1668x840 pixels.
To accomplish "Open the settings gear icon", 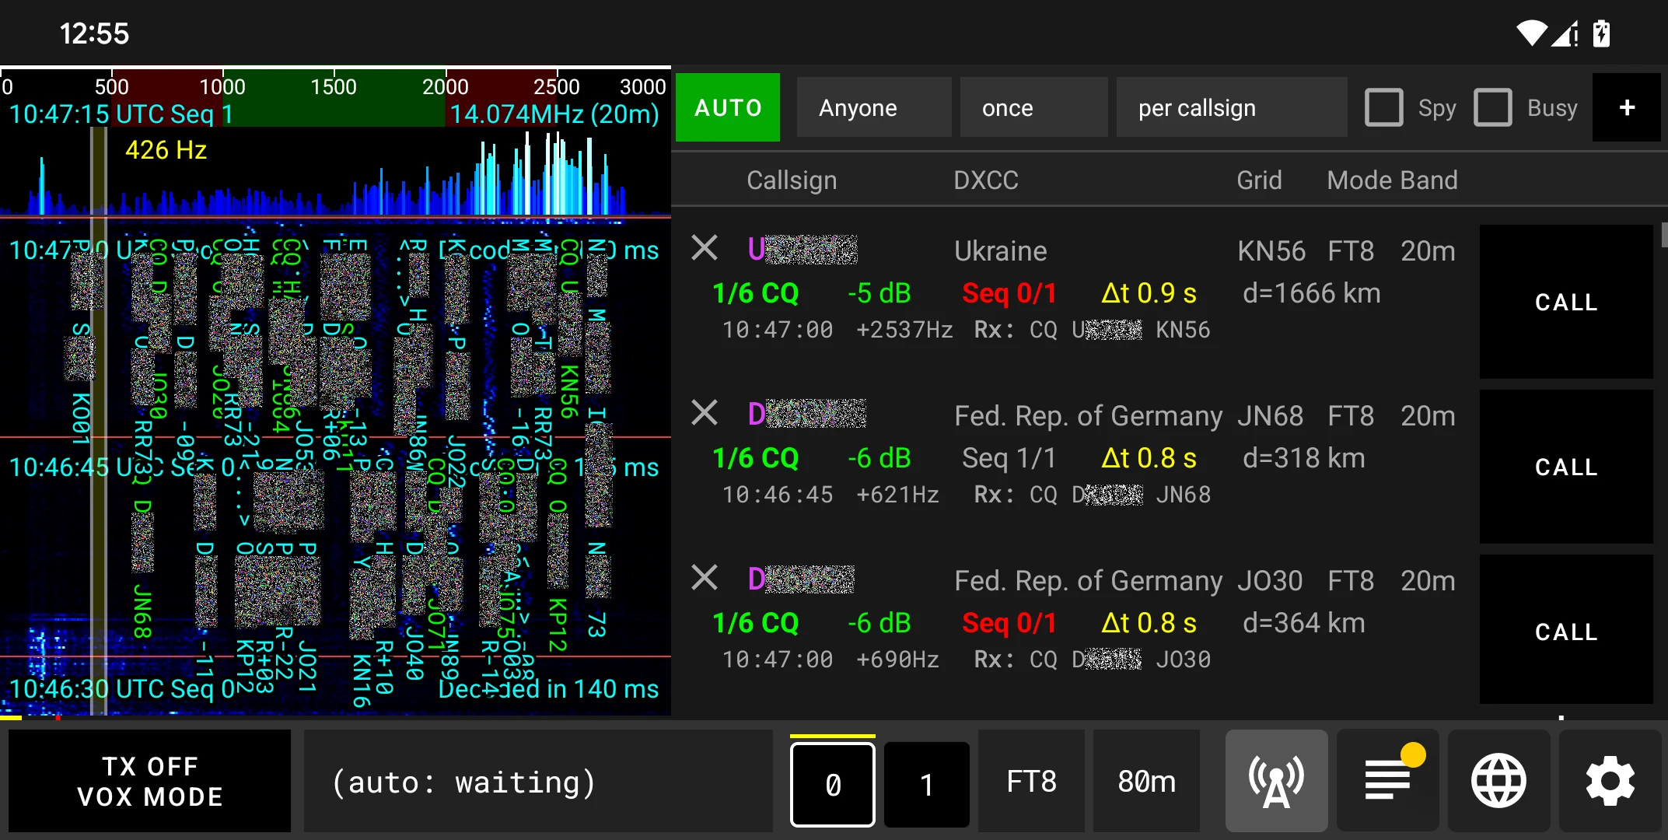I will (x=1610, y=781).
